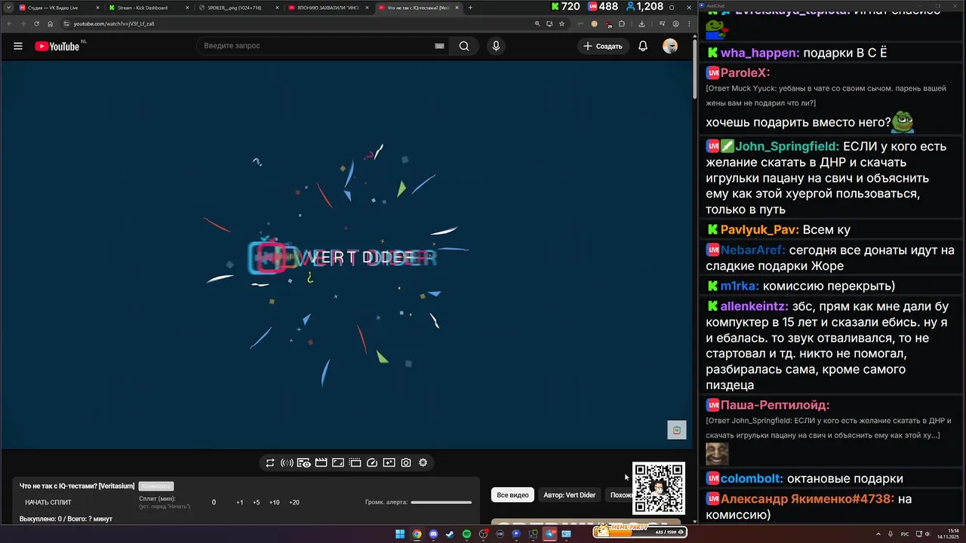Click the QR code image

coord(659,488)
